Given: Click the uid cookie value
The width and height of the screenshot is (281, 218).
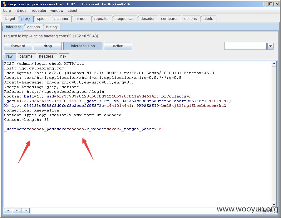Looking at the screenshot, I should 106,96.
